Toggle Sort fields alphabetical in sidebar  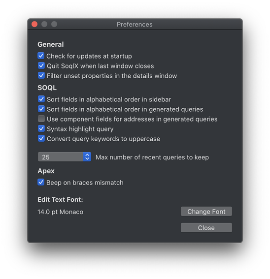click(41, 99)
